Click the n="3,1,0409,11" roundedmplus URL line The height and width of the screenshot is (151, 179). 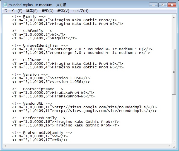(x=84, y=111)
